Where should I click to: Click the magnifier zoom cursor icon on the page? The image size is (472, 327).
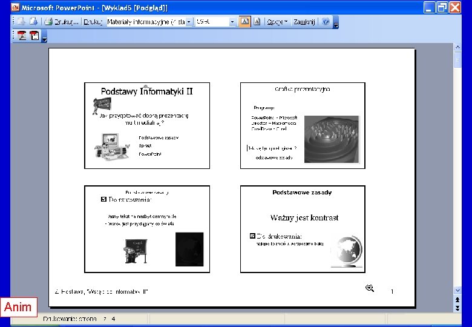tap(369, 288)
